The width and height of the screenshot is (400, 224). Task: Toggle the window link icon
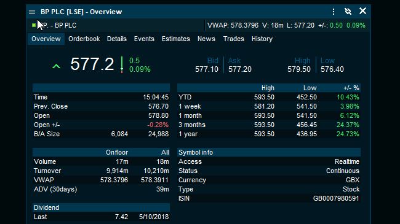pos(348,12)
